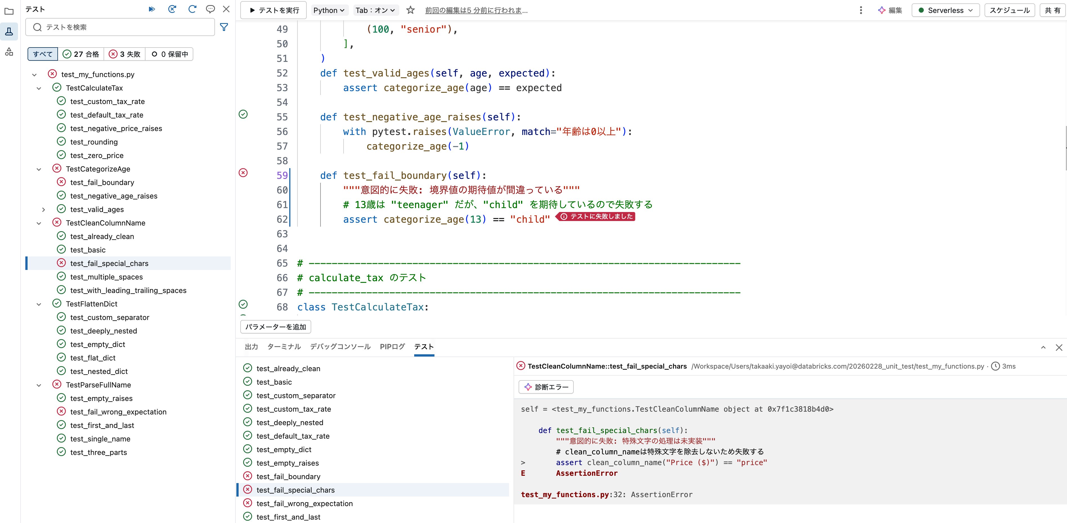Open the filter funnel icon

[224, 27]
